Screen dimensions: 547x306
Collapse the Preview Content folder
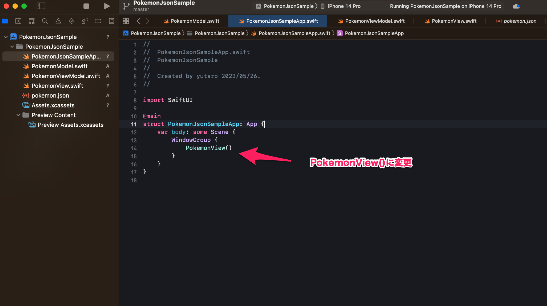(18, 115)
